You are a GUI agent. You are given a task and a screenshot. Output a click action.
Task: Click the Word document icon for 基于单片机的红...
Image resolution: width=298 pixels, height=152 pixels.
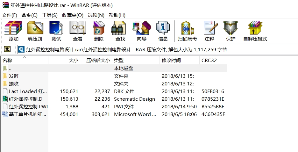click(5, 114)
